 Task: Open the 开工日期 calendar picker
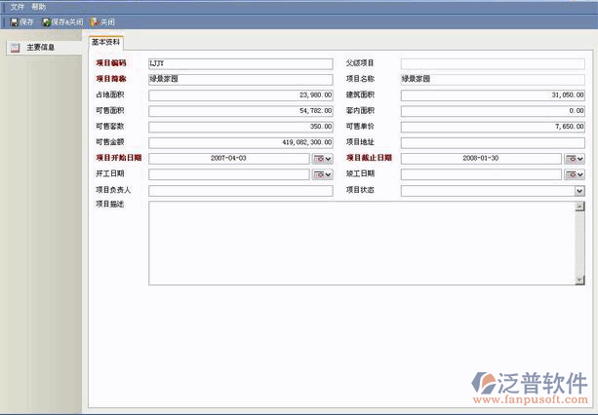322,174
